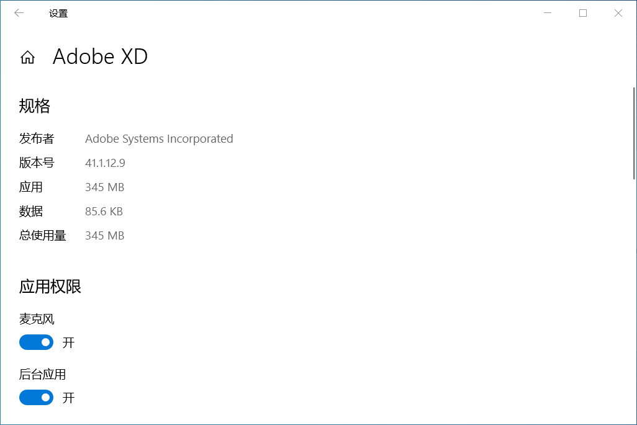Select the 应用权限 section heading
Screen dimensions: 637x425
50,286
